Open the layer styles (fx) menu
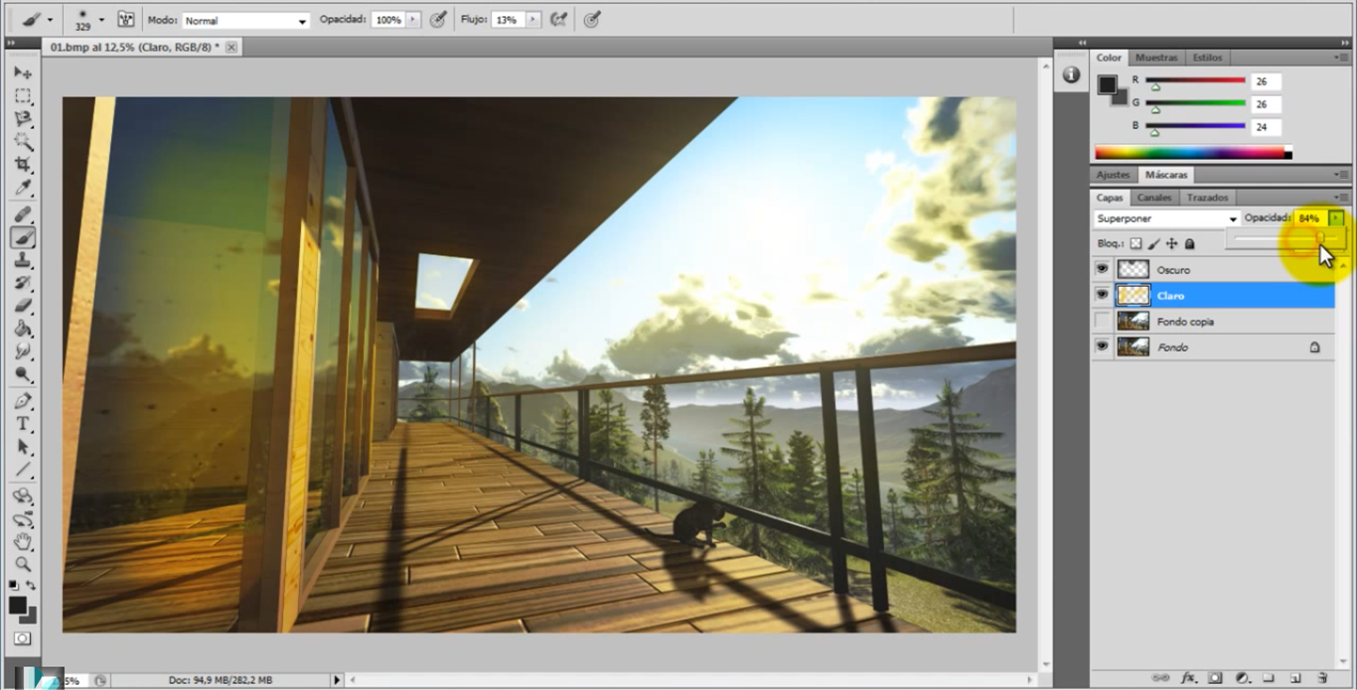This screenshot has height=690, width=1357. 1188,678
